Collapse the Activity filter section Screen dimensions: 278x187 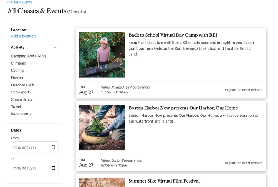point(55,47)
